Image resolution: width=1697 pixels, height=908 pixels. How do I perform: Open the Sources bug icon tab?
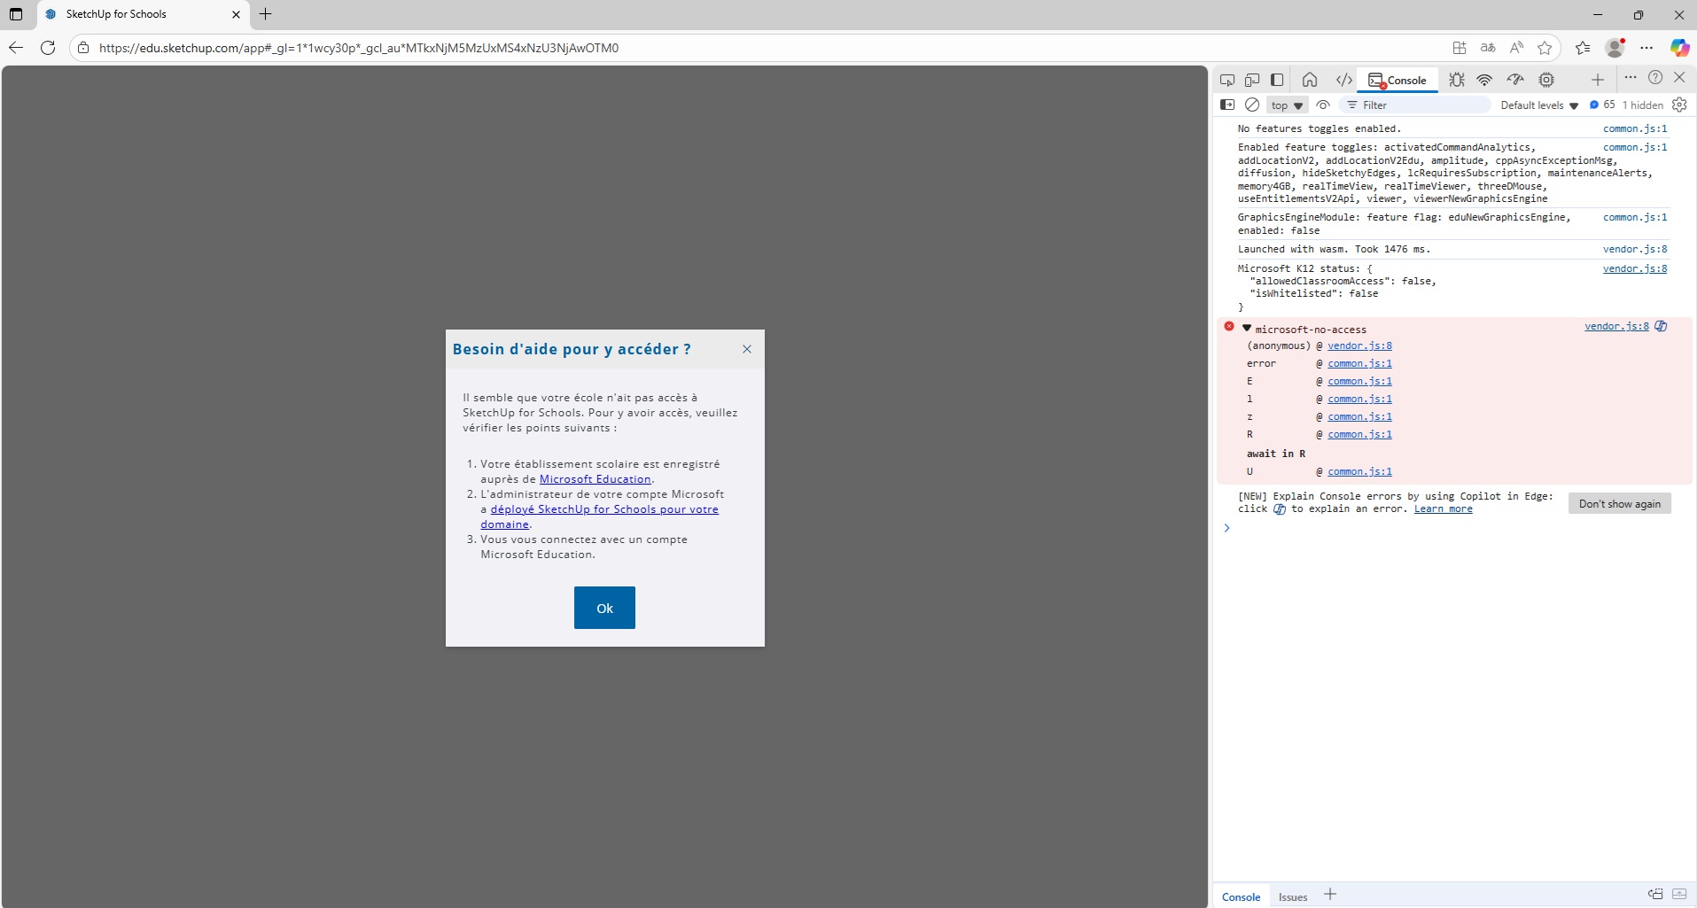(x=1457, y=80)
